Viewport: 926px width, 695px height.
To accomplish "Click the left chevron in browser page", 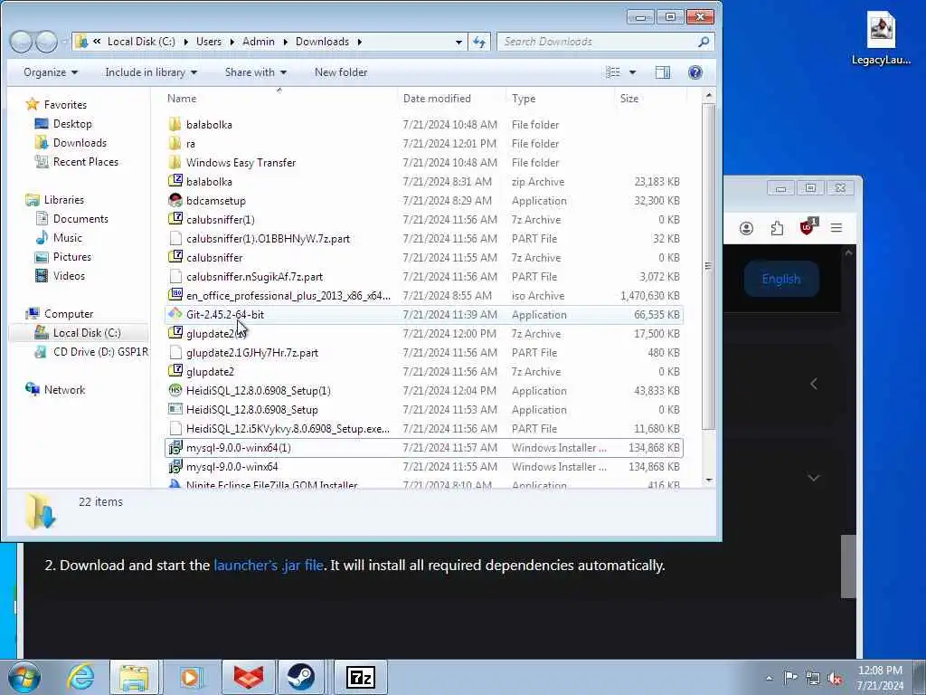I will click(814, 384).
